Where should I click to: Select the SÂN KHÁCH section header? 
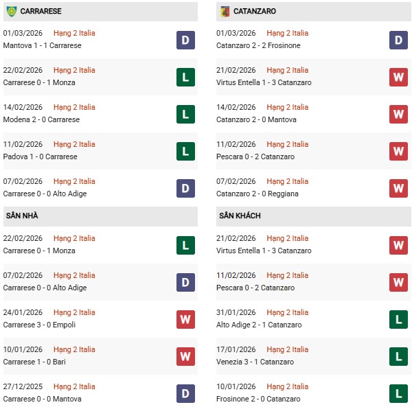[240, 216]
